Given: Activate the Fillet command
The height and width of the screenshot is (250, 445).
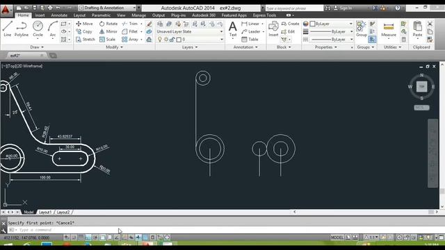Looking at the screenshot, I should click(x=130, y=31).
